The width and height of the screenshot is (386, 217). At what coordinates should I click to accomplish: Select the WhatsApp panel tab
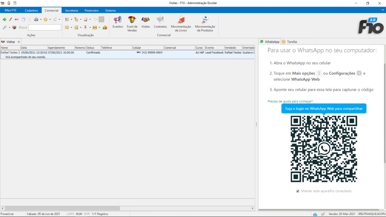pos(270,42)
